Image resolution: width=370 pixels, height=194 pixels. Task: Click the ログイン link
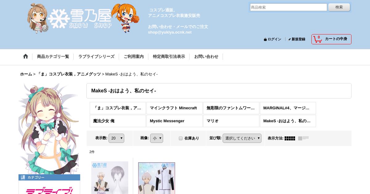pyautogui.click(x=274, y=39)
